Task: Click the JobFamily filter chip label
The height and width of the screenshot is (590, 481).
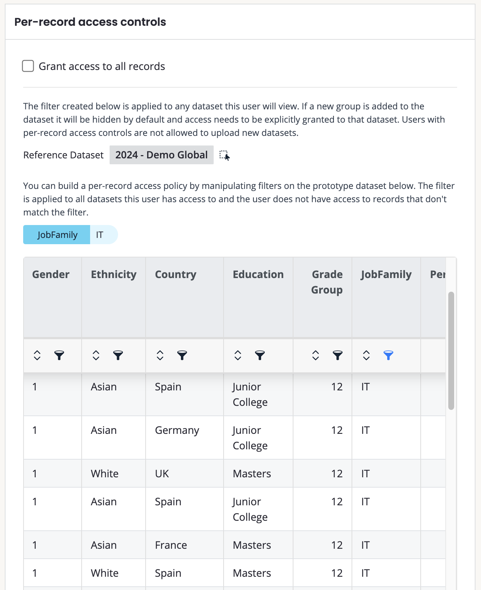Action: [x=57, y=235]
